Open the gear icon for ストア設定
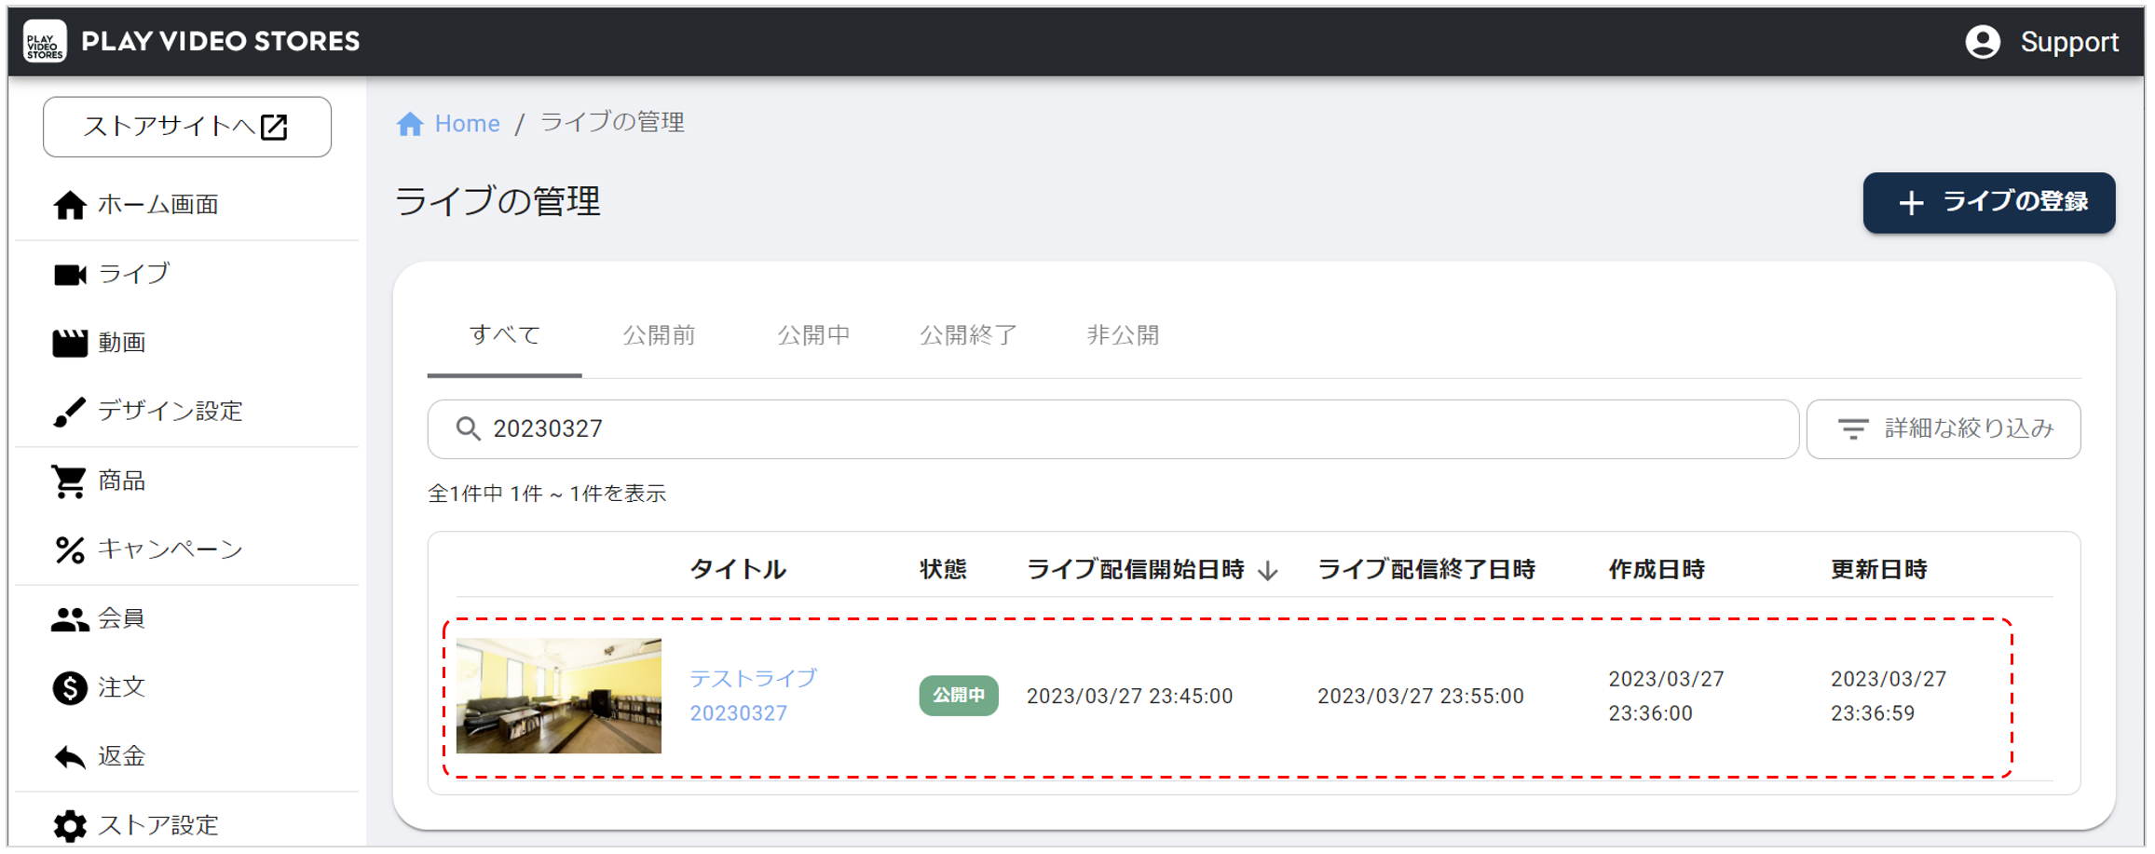The height and width of the screenshot is (854, 2155). click(70, 825)
